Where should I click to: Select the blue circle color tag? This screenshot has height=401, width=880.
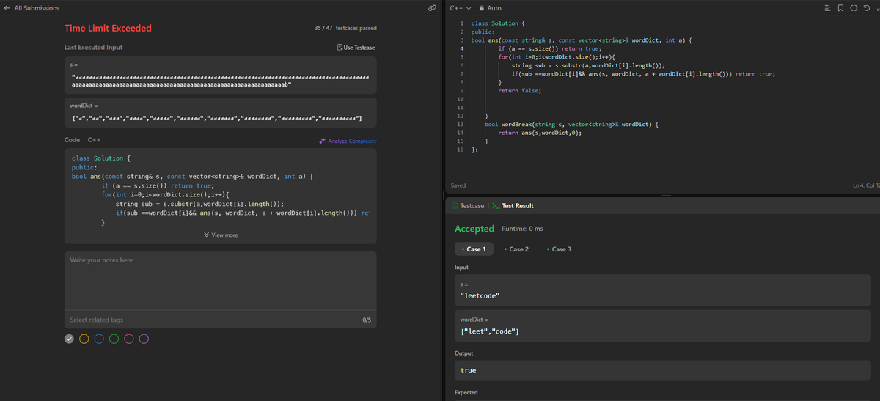[x=99, y=339]
